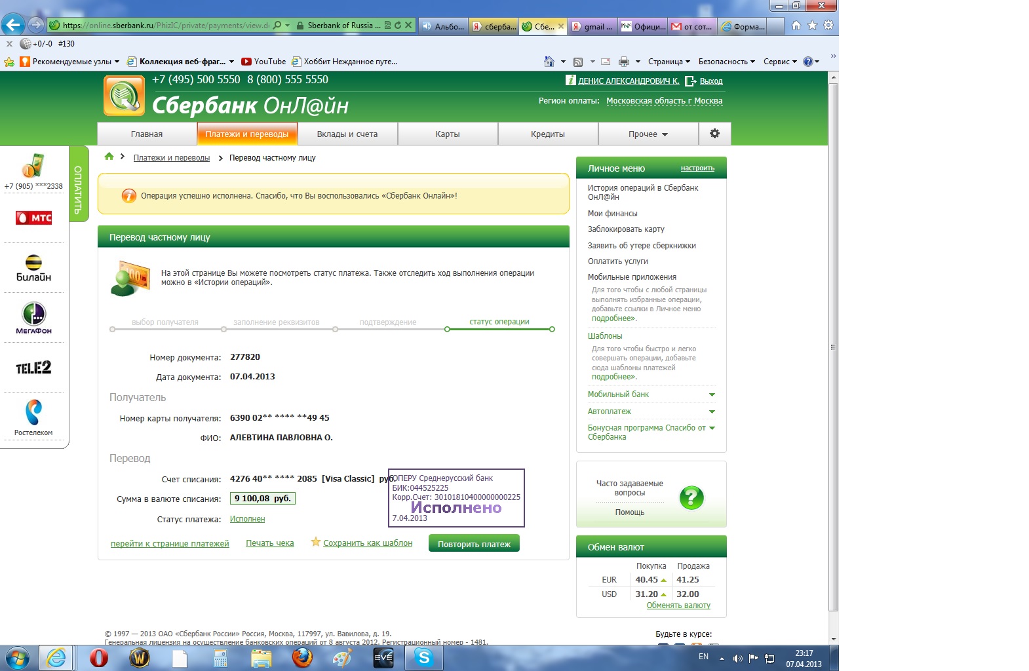Click Московская область г Москва region link
Screen dimensions: 1029x671
click(665, 101)
